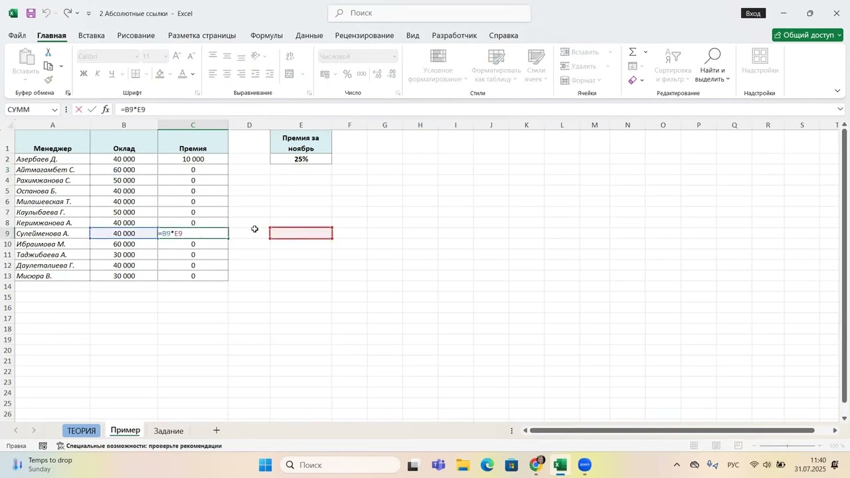Click the Вход sign-in button
The height and width of the screenshot is (478, 850).
click(753, 13)
